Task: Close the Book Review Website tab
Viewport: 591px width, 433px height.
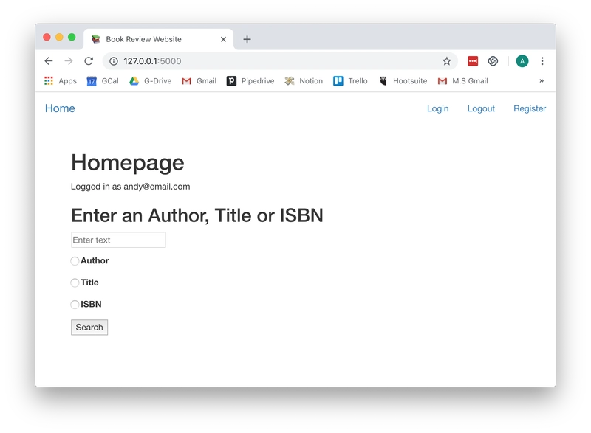Action: pos(223,39)
